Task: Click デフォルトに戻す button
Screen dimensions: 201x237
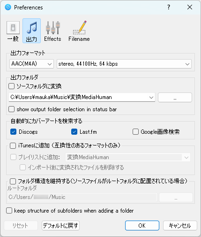Action: [60, 226]
